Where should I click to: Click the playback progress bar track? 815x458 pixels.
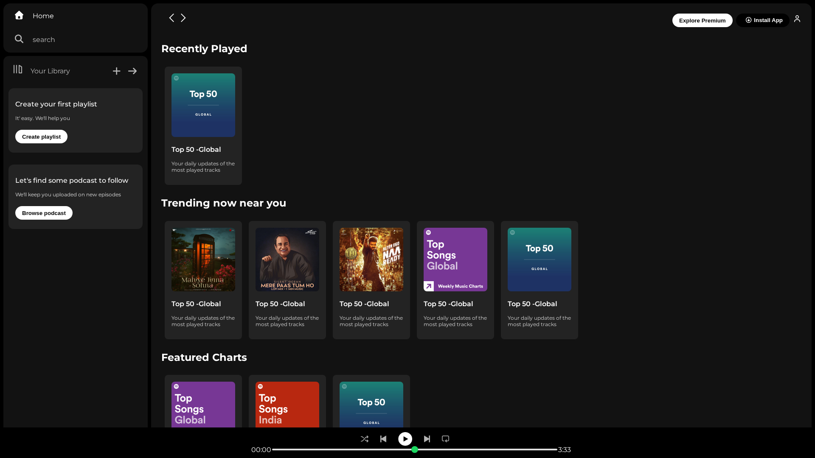[415, 450]
